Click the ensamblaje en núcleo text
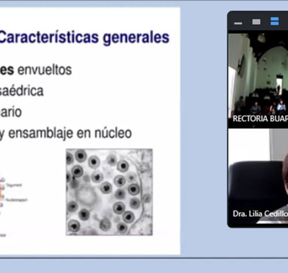 click(70, 133)
